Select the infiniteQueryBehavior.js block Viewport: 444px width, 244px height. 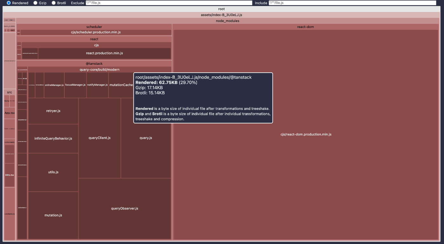click(x=53, y=139)
